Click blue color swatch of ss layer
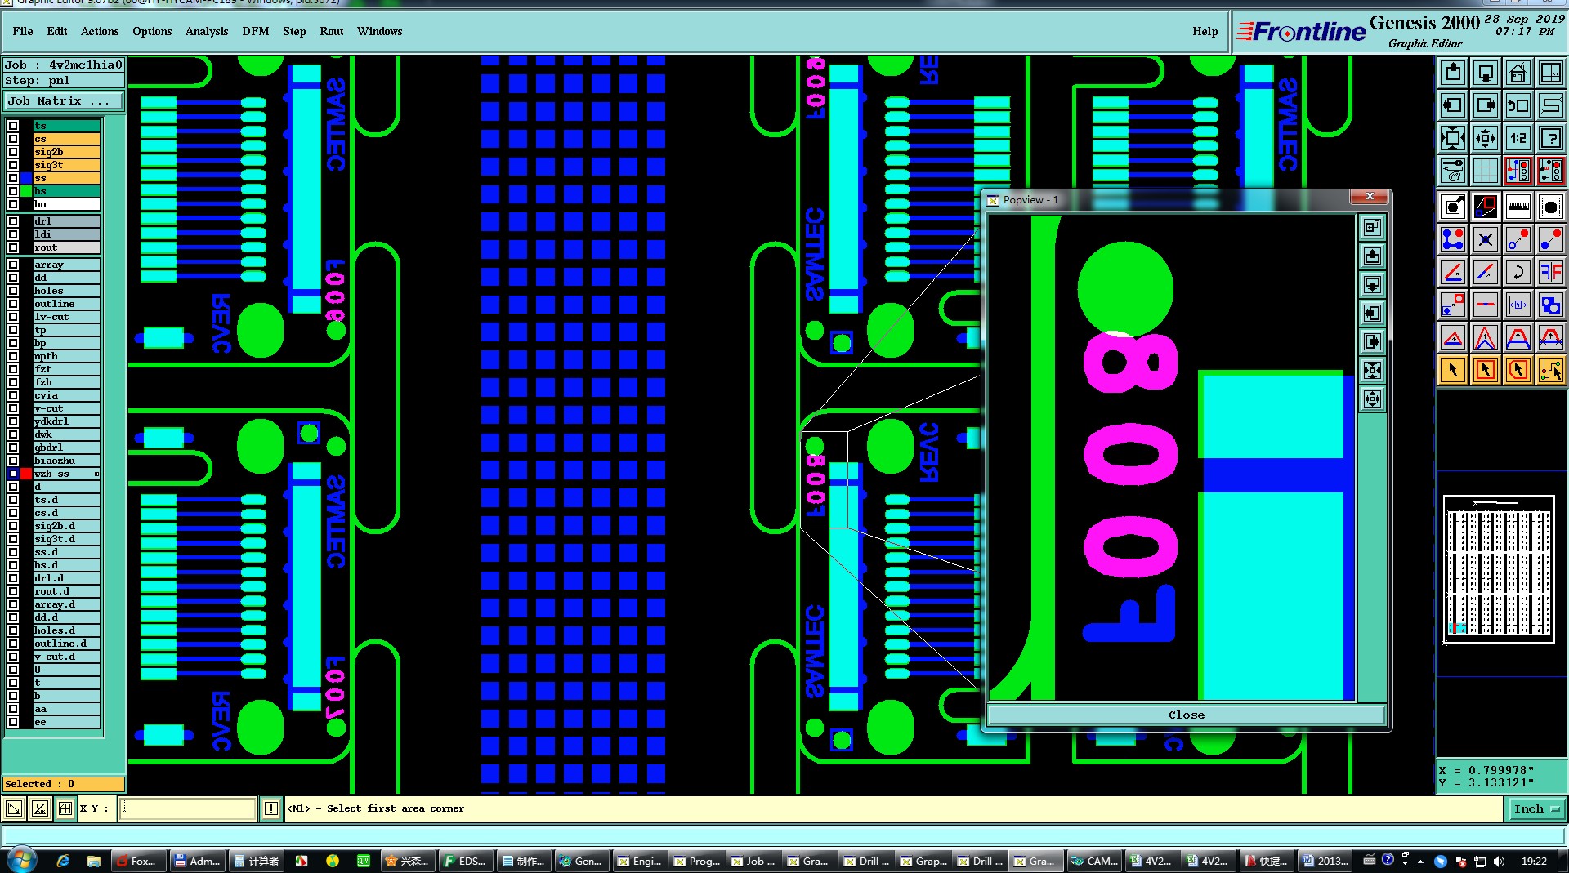Viewport: 1569px width, 873px height. point(26,178)
